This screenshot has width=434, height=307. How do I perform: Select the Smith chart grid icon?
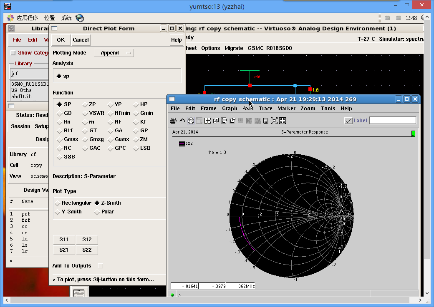tap(191, 121)
